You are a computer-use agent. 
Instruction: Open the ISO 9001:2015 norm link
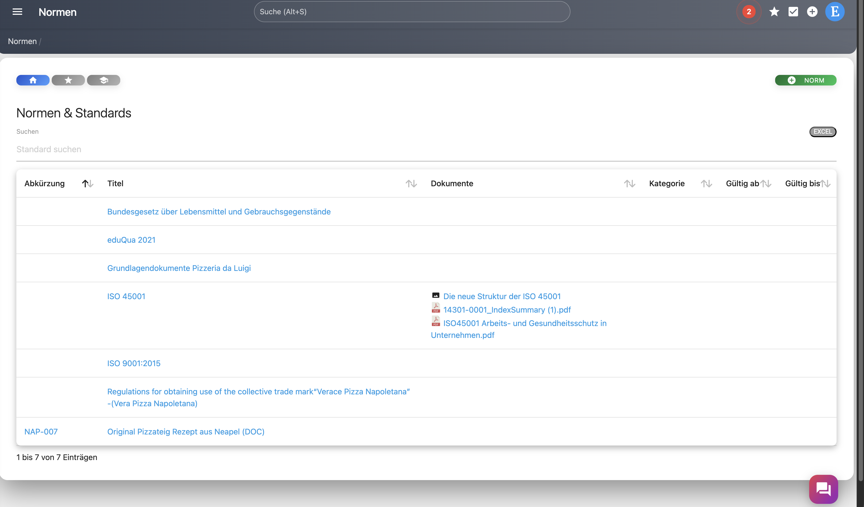pos(134,363)
